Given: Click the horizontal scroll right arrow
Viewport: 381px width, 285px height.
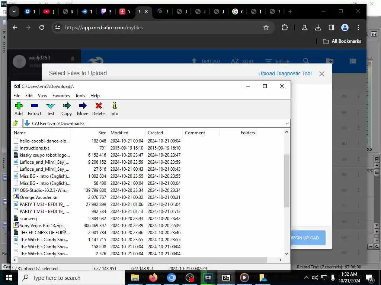Looking at the screenshot, I should click(x=281, y=260).
